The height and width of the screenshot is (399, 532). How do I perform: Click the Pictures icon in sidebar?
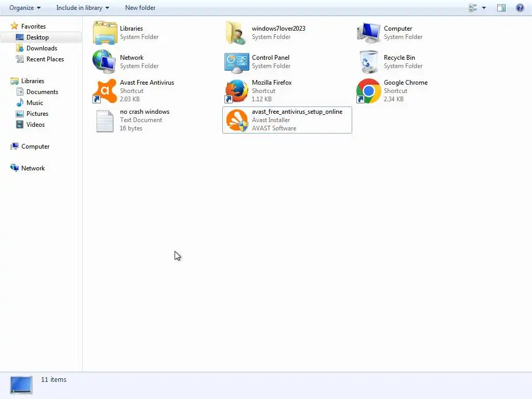point(20,114)
